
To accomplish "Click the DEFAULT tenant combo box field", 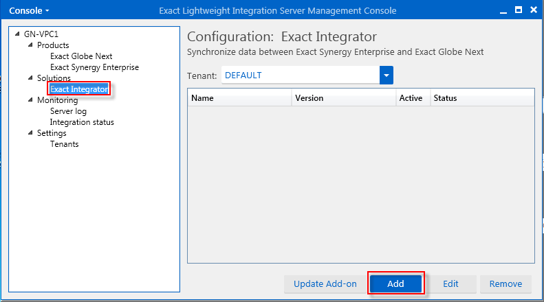I will (x=301, y=75).
